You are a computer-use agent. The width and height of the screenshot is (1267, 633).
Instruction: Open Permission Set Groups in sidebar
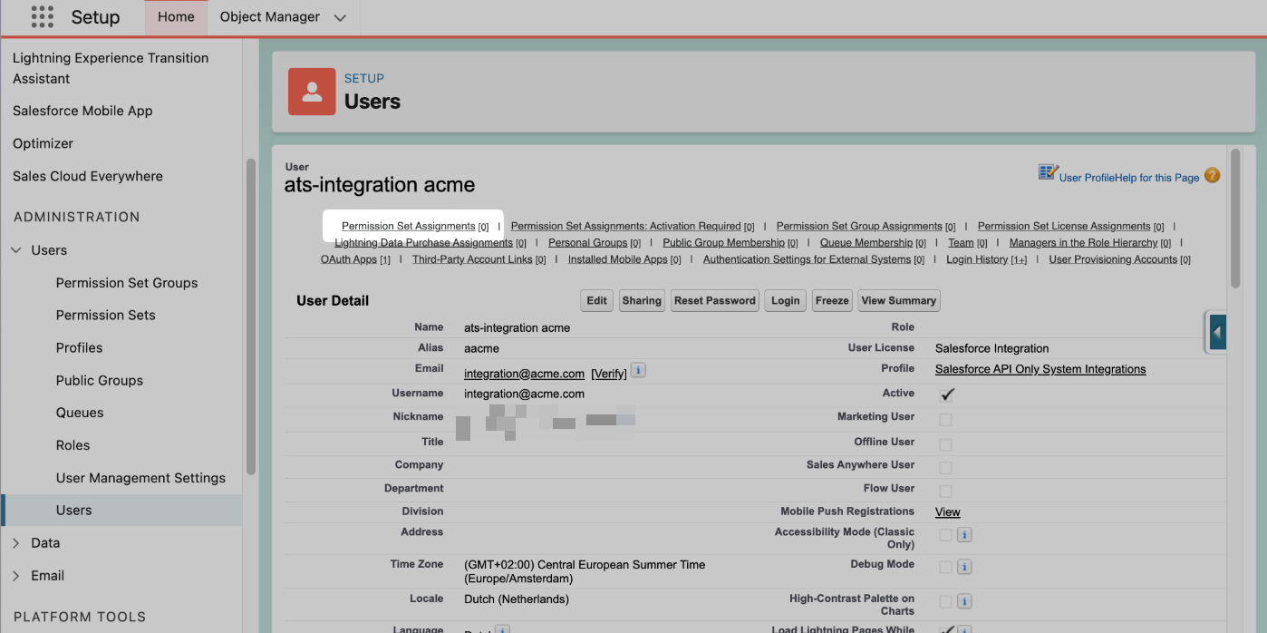click(x=127, y=283)
